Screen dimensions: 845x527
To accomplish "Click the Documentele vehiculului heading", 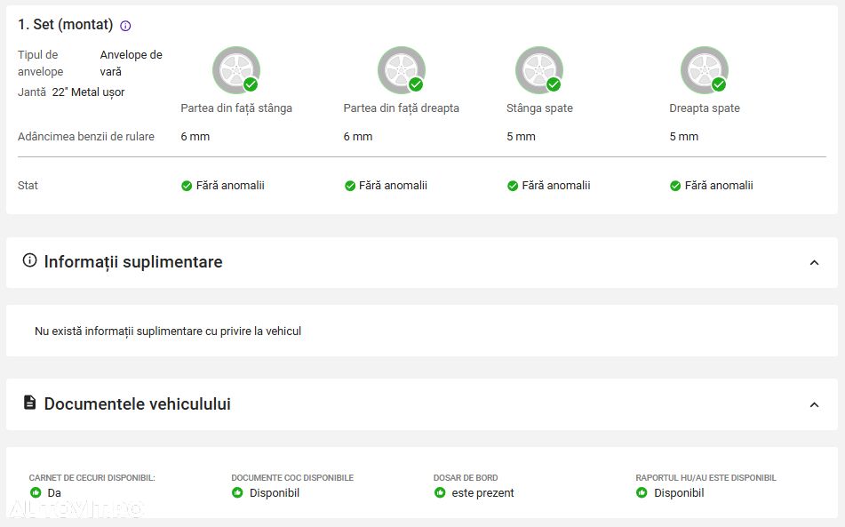I will 138,403.
